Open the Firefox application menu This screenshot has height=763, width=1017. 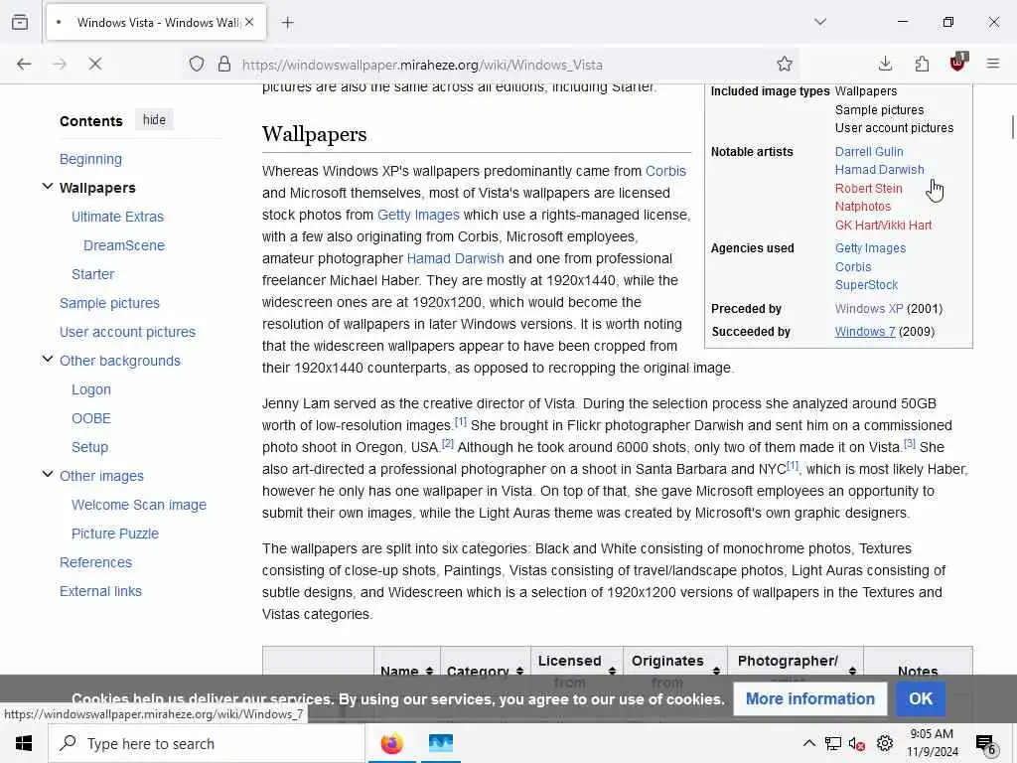pos(993,64)
